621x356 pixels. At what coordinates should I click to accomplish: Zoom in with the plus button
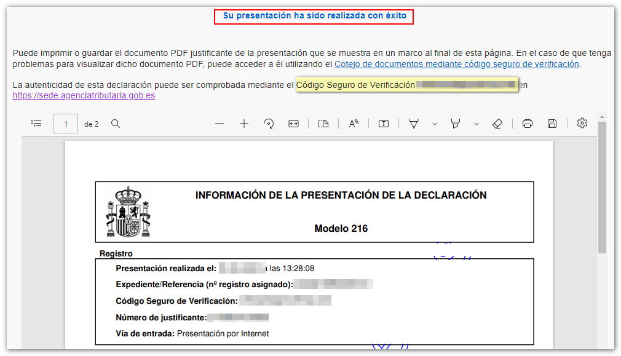(x=244, y=124)
